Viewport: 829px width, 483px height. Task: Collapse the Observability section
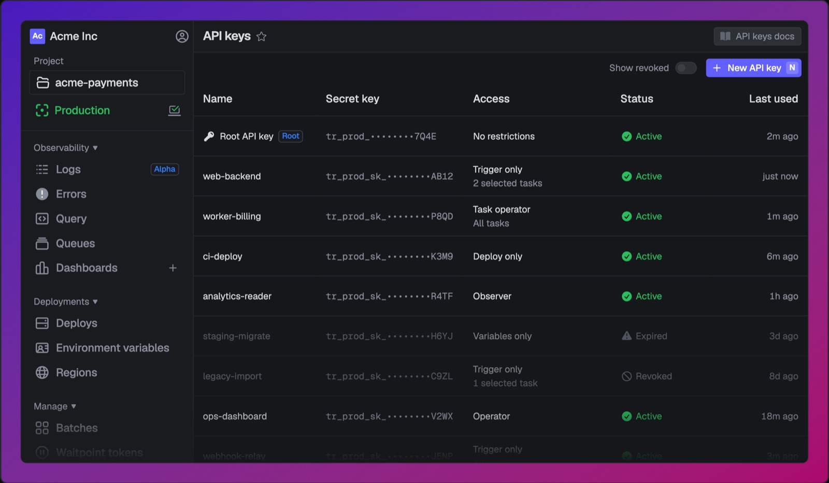coord(66,148)
